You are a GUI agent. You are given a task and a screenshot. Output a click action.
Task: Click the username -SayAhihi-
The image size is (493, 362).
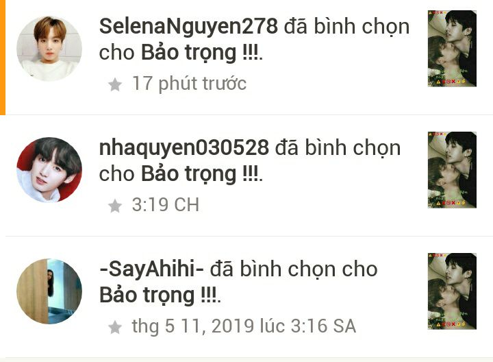(x=151, y=269)
